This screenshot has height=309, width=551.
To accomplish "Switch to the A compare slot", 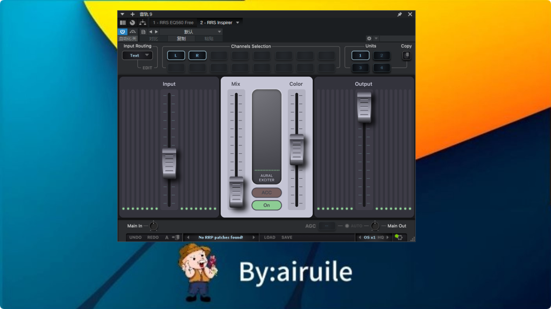I will 167,237.
